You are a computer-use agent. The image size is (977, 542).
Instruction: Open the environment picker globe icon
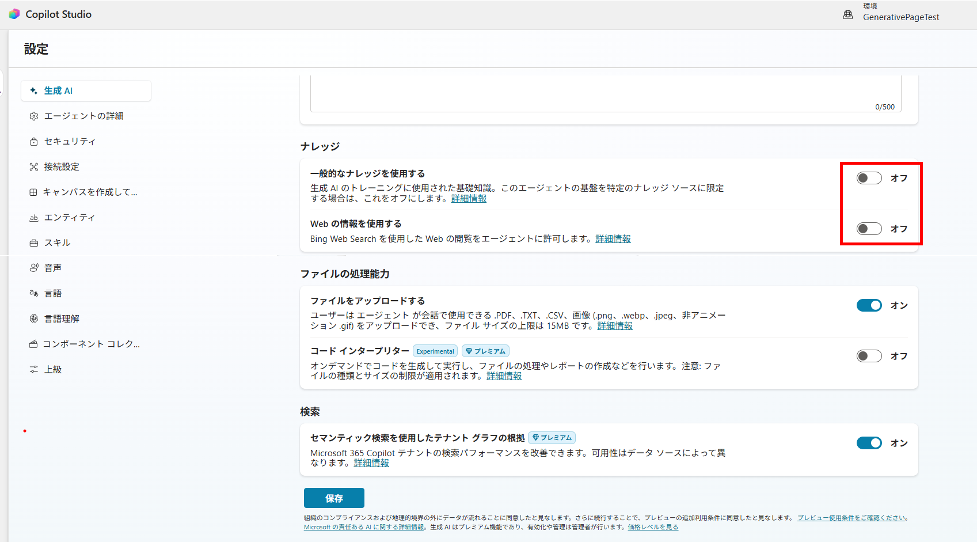[x=848, y=14]
